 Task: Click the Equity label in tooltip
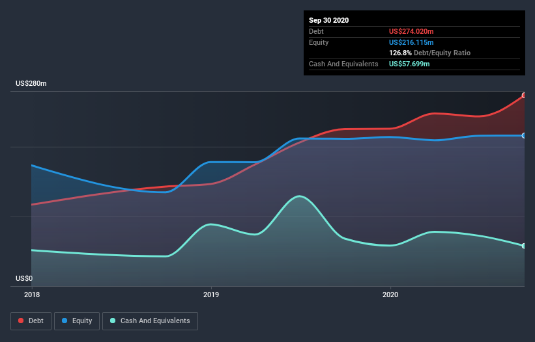[x=319, y=42]
